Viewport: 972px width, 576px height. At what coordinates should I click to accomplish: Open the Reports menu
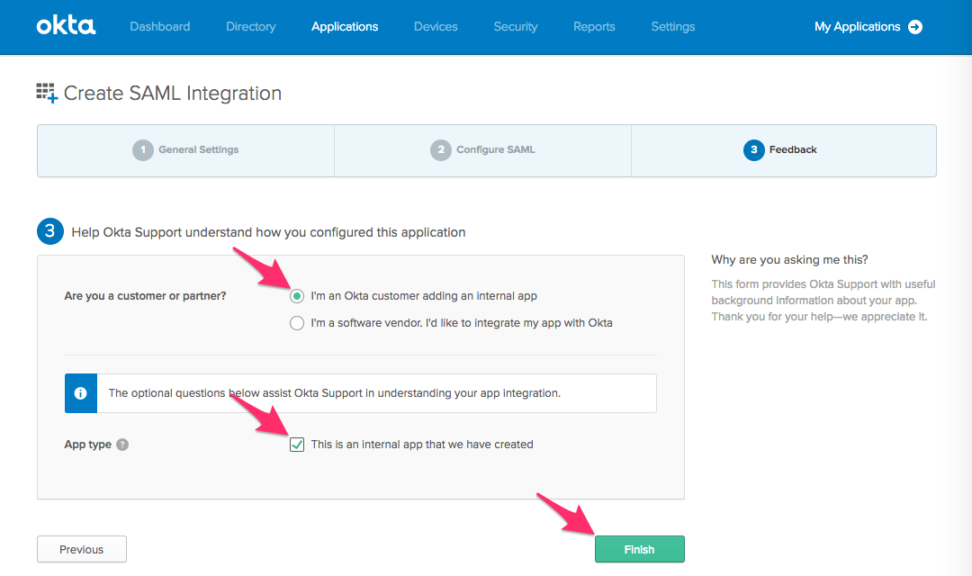tap(594, 27)
